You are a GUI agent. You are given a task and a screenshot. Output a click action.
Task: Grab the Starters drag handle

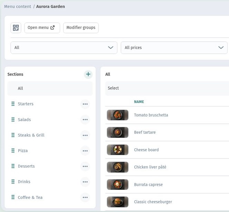[x=13, y=104]
